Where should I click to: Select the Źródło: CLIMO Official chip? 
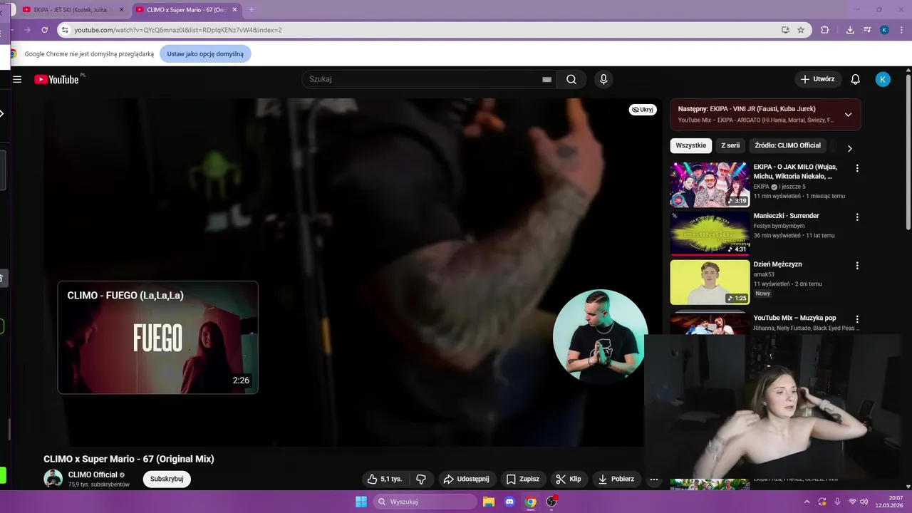coord(787,145)
